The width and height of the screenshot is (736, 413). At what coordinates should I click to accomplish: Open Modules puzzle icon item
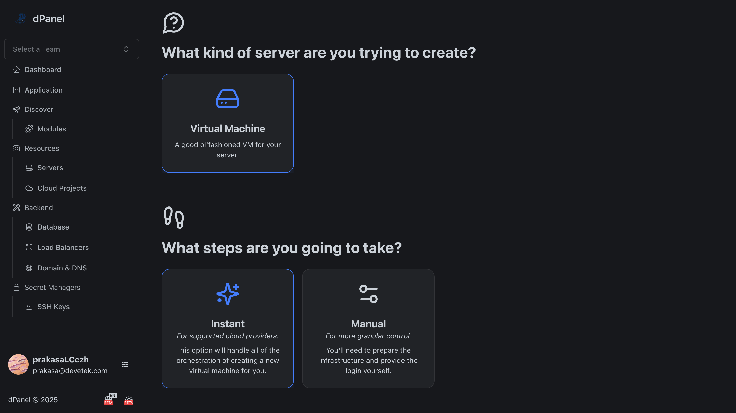tap(29, 129)
